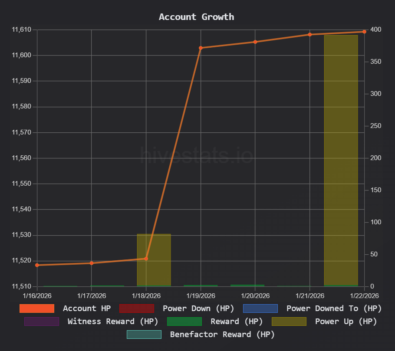Toggle the Power Down (HP) legend series
395x351 pixels.
(198, 308)
